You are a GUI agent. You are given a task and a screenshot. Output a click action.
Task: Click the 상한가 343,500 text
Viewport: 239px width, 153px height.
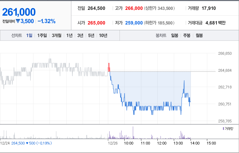159,8
